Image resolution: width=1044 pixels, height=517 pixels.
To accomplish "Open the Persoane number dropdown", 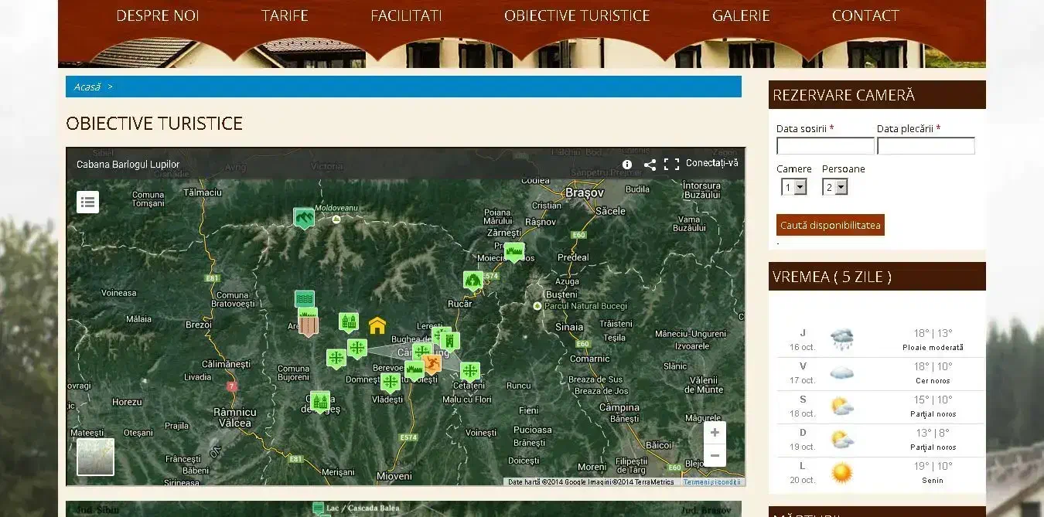I will pos(835,187).
